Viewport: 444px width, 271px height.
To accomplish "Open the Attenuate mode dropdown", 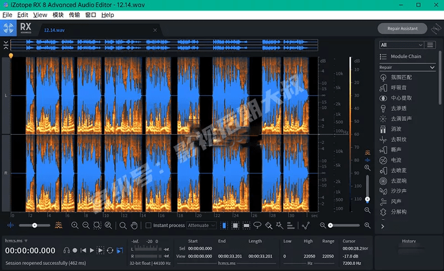I will [201, 226].
